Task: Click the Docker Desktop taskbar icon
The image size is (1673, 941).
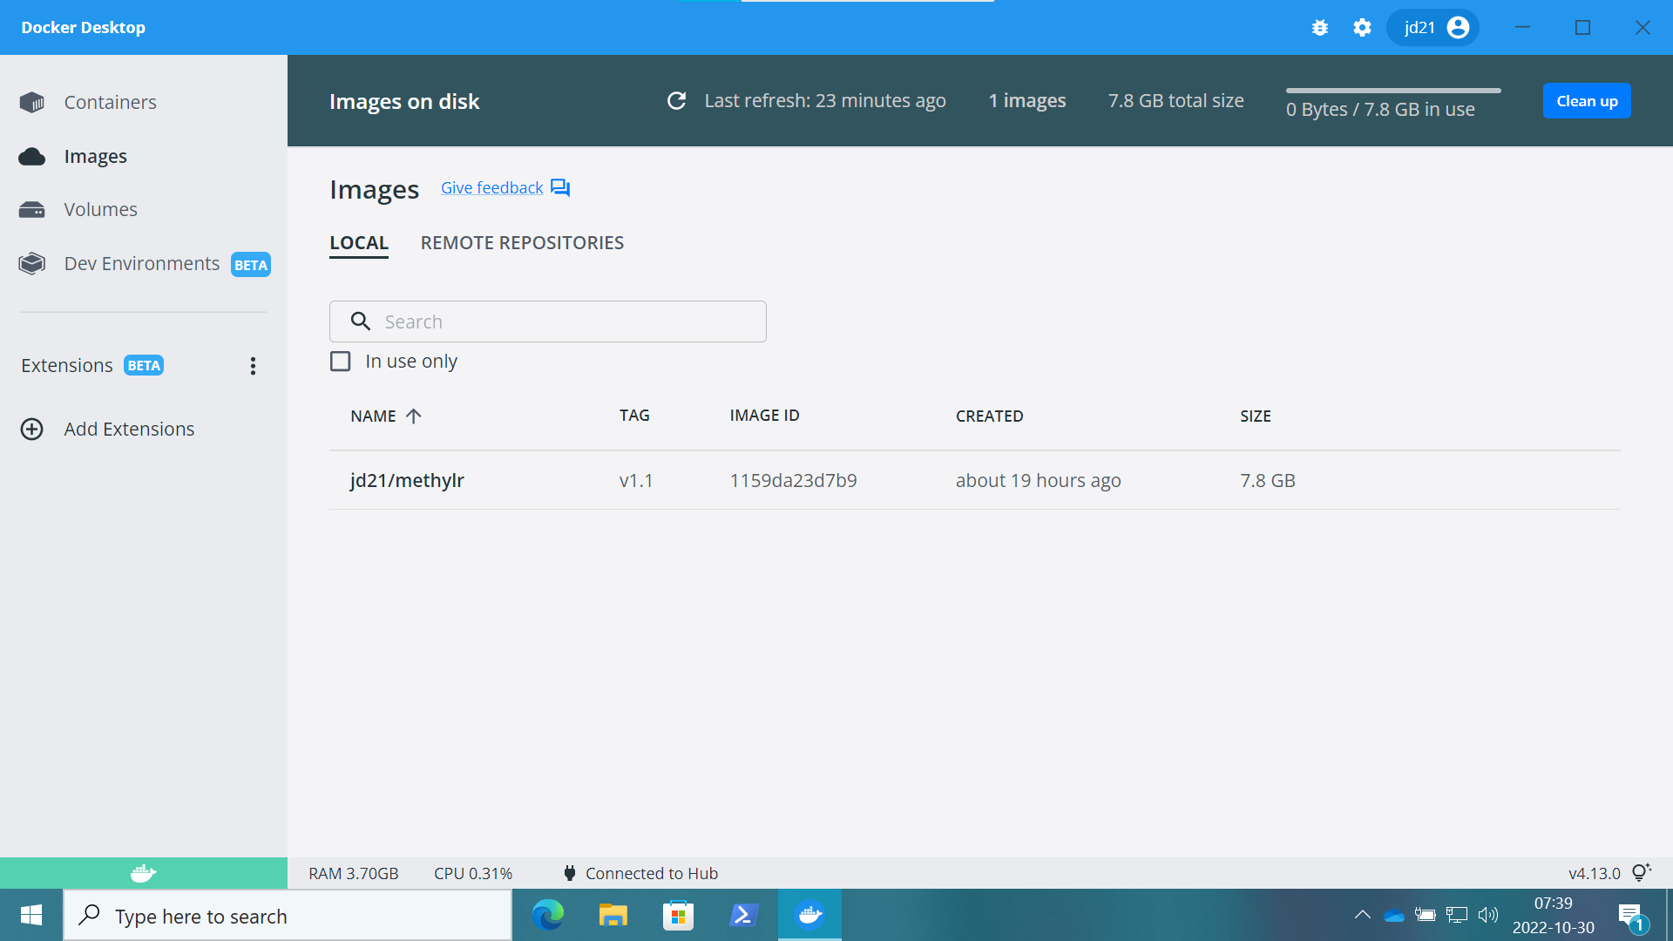Action: 809,915
